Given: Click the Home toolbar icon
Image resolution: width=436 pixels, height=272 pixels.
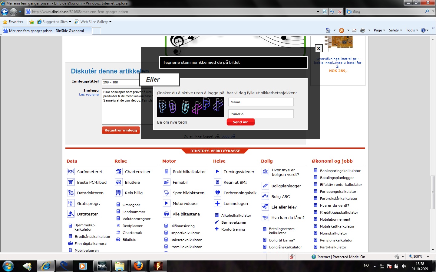Looking at the screenshot, I should [x=328, y=30].
